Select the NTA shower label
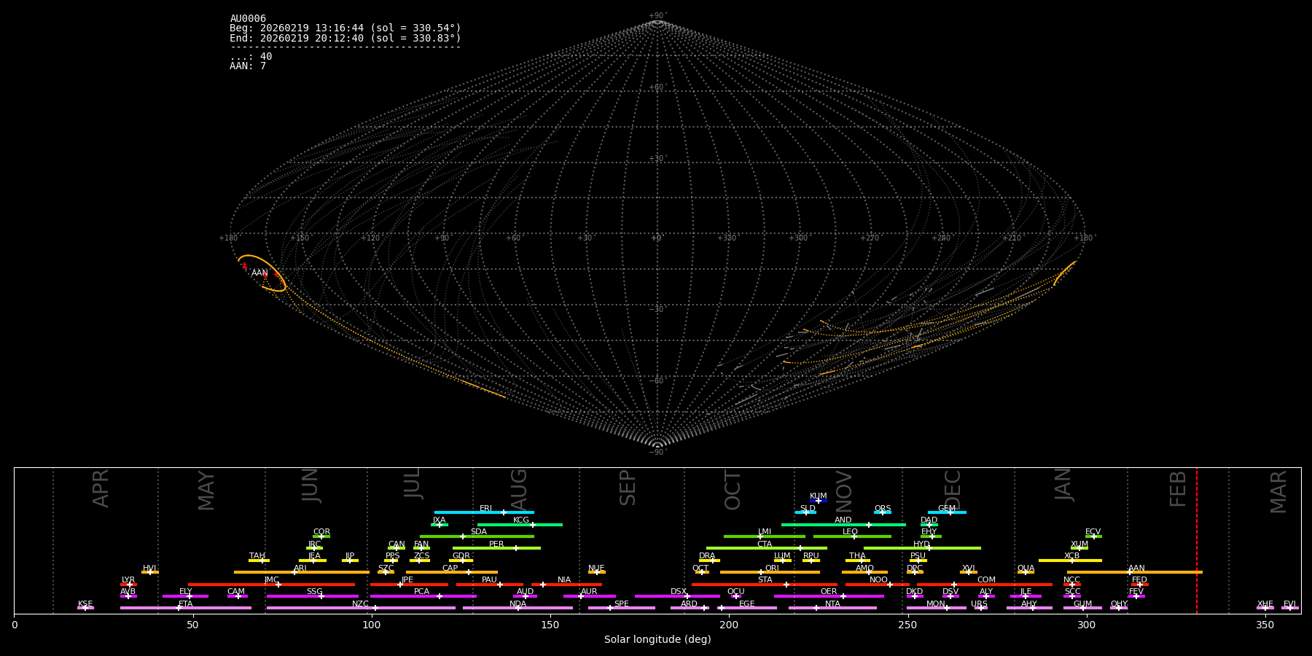1312x656 pixels. point(832,604)
